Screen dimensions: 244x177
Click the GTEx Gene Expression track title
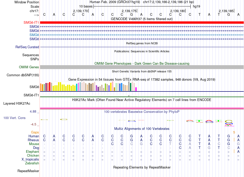[x=142, y=79]
